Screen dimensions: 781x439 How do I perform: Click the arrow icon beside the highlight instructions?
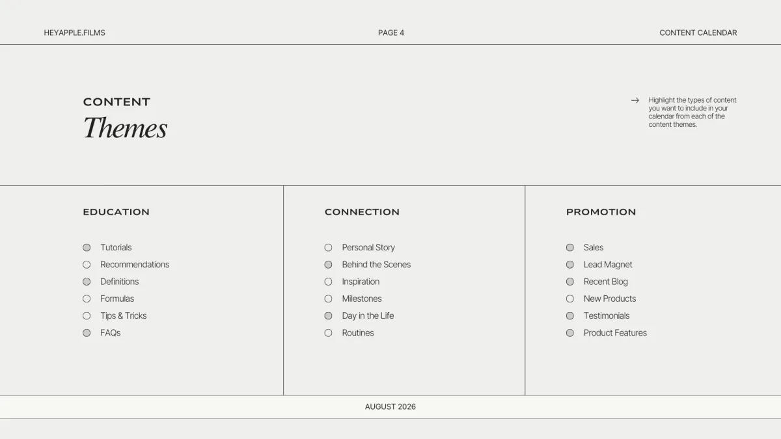point(635,100)
